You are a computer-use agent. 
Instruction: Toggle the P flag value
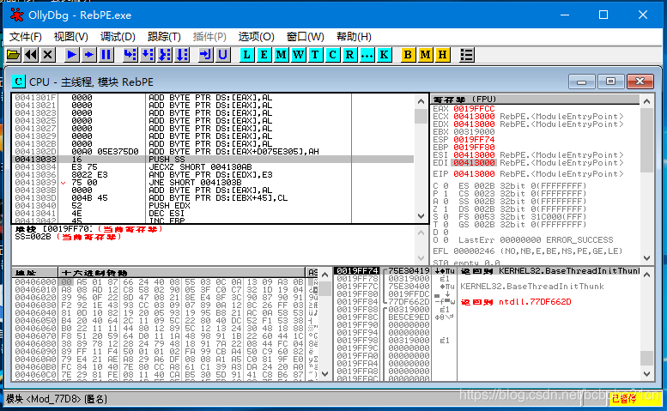click(446, 193)
